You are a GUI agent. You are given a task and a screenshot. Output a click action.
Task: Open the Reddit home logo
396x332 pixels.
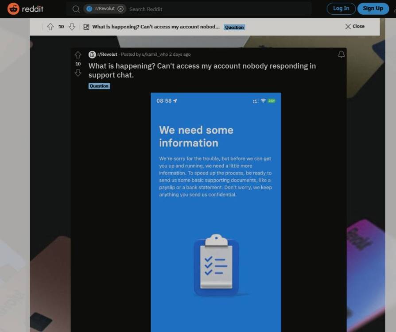pyautogui.click(x=25, y=9)
